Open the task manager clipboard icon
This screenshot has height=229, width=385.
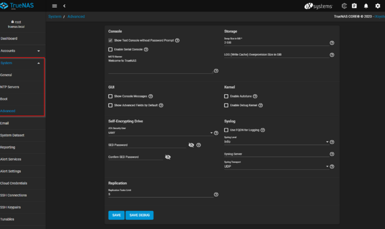click(x=354, y=6)
